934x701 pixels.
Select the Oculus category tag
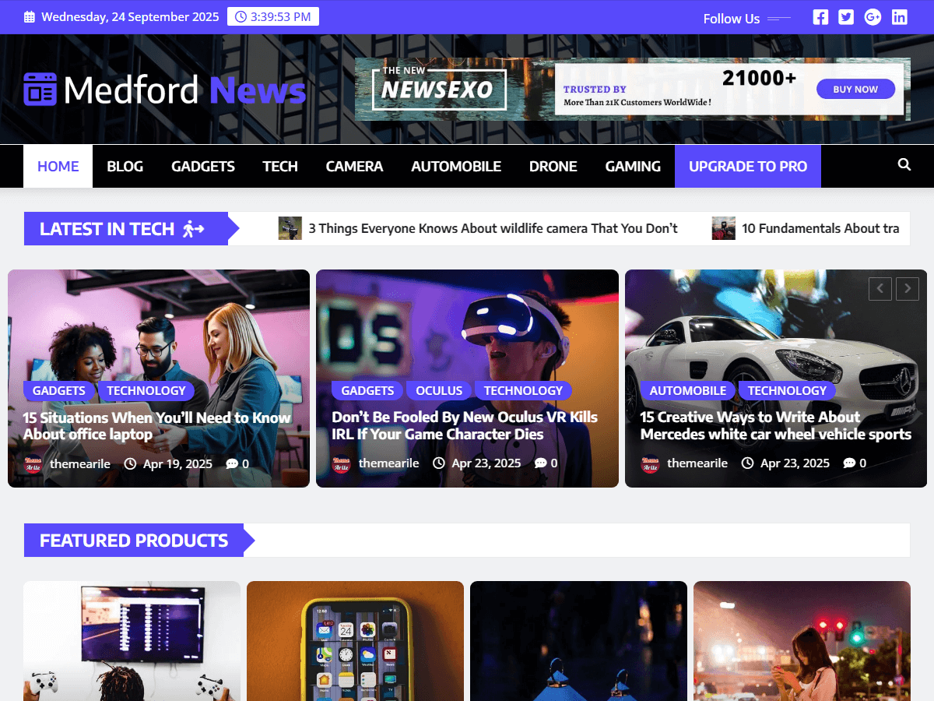(439, 390)
